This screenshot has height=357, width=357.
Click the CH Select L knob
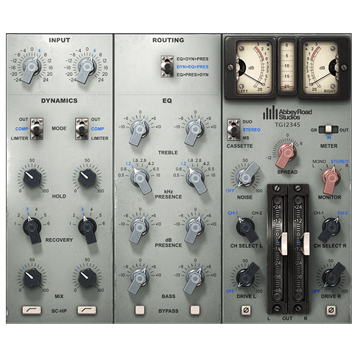(246, 229)
